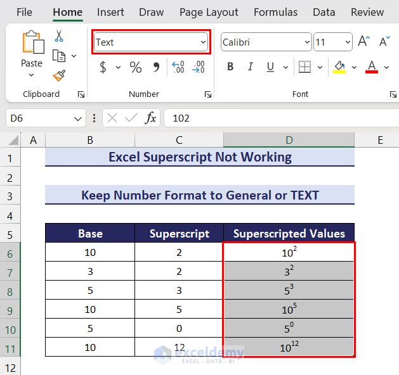Select column C header
The width and height of the screenshot is (399, 375).
pyautogui.click(x=179, y=140)
